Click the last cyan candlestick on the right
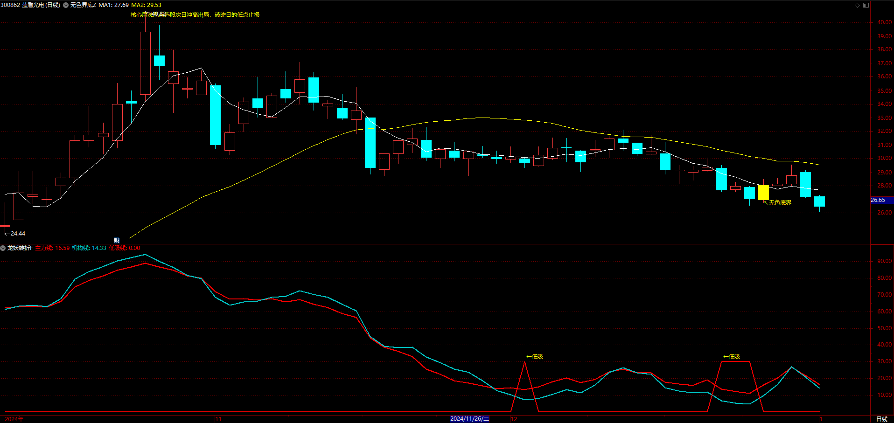This screenshot has width=894, height=423. pos(819,201)
